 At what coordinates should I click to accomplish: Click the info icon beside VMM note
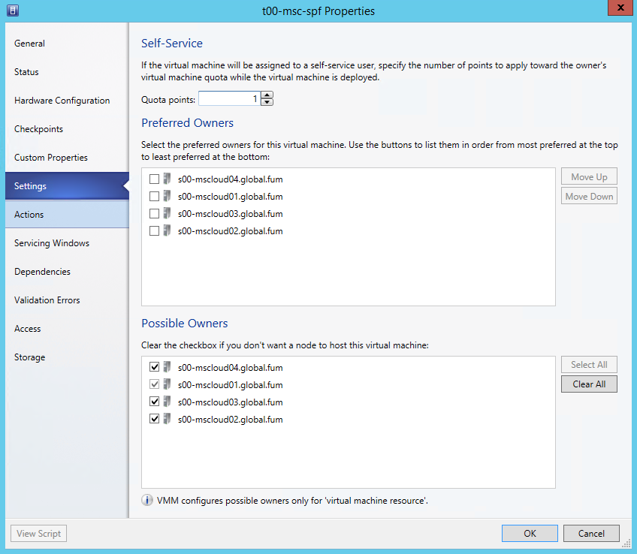tap(147, 501)
